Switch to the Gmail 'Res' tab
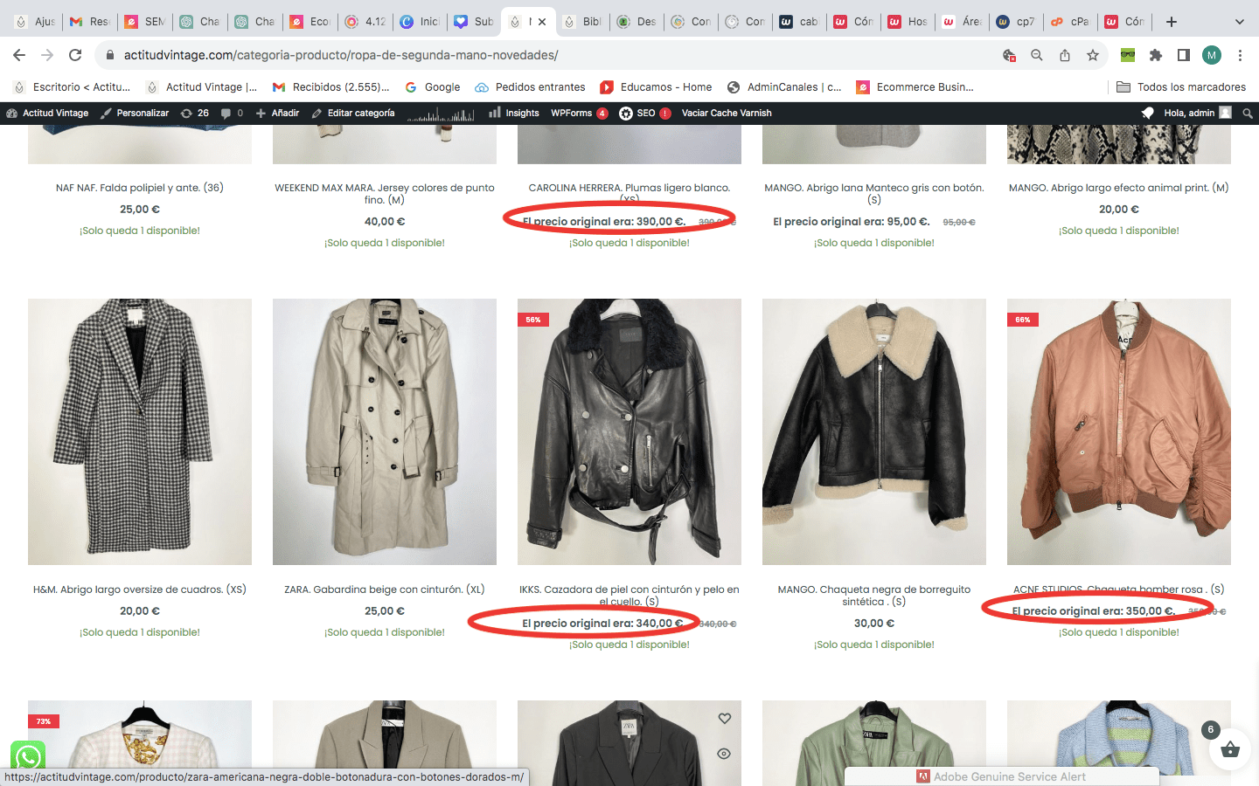The height and width of the screenshot is (786, 1259). [90, 22]
